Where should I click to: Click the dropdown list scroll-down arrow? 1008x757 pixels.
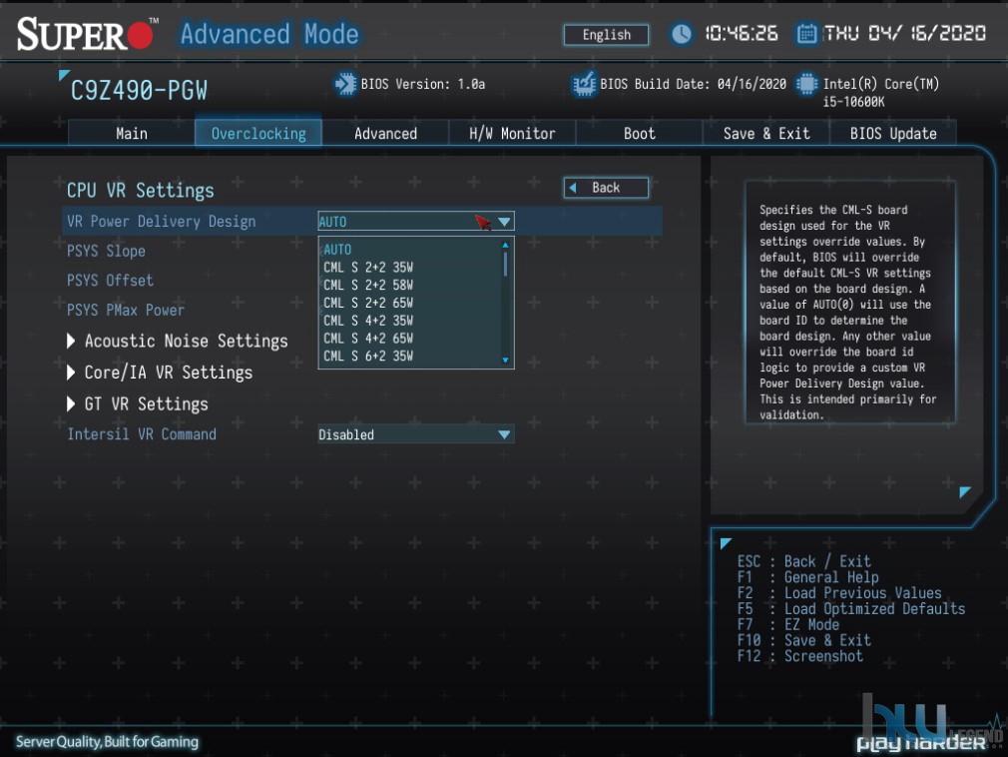coord(505,361)
